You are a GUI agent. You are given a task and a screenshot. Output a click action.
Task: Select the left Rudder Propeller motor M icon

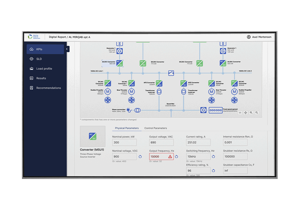click(x=108, y=91)
